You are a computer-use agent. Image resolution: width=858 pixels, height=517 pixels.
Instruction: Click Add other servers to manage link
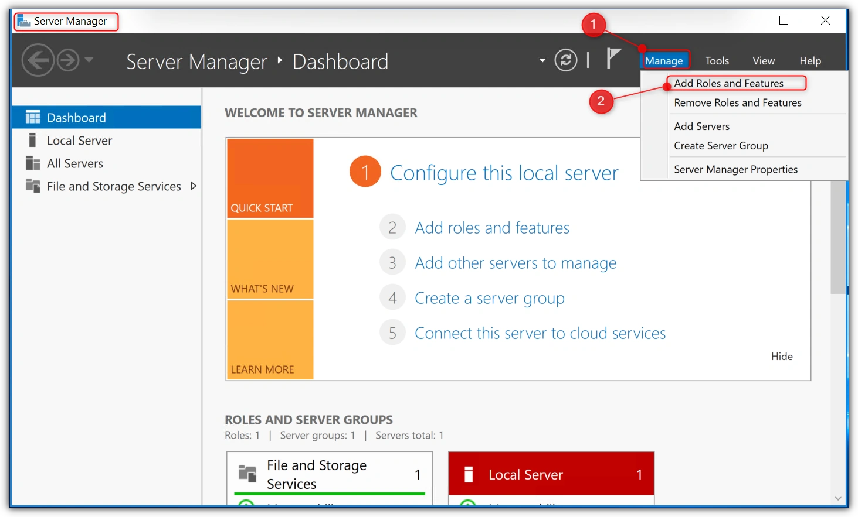click(516, 263)
